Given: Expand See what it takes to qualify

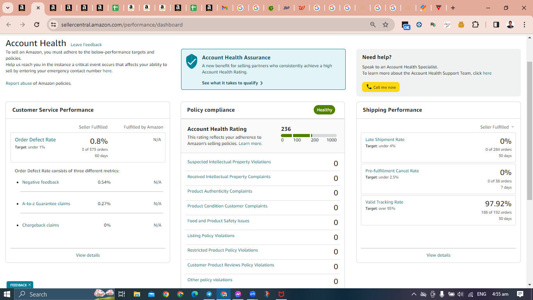Looking at the screenshot, I should point(233,83).
